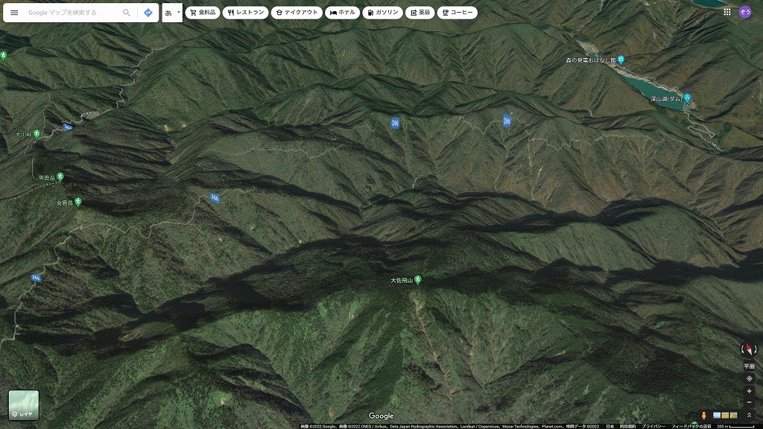Click the ガソリン filter chip
This screenshot has width=763, height=429.
coord(382,13)
